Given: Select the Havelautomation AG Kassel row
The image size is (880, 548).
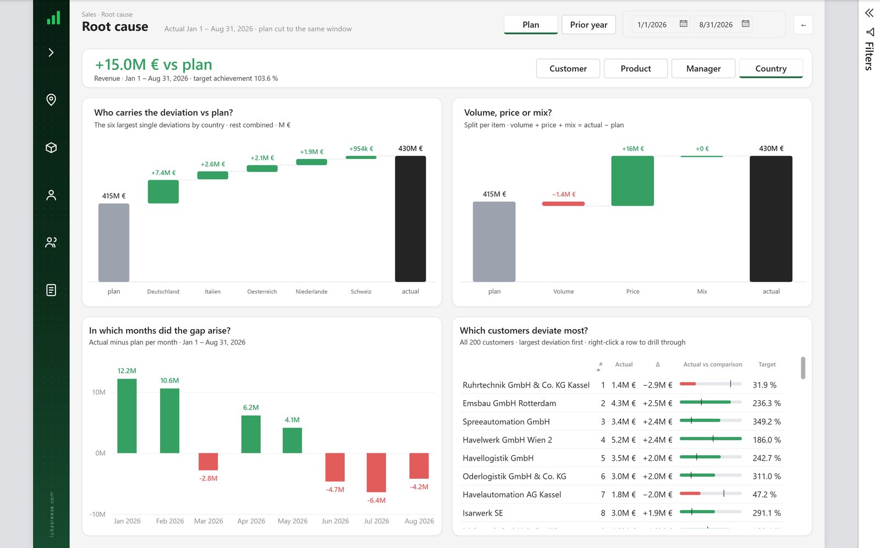Looking at the screenshot, I should coord(622,494).
